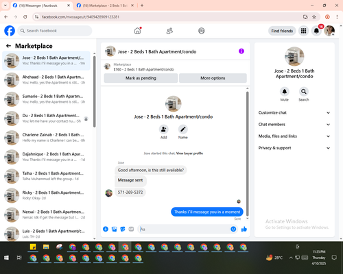This screenshot has width=343, height=274.
Task: Reload the page
Action: click(x=25, y=17)
